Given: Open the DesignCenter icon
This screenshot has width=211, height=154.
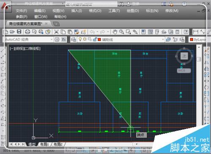Looking at the screenshot, I should (x=150, y=32).
